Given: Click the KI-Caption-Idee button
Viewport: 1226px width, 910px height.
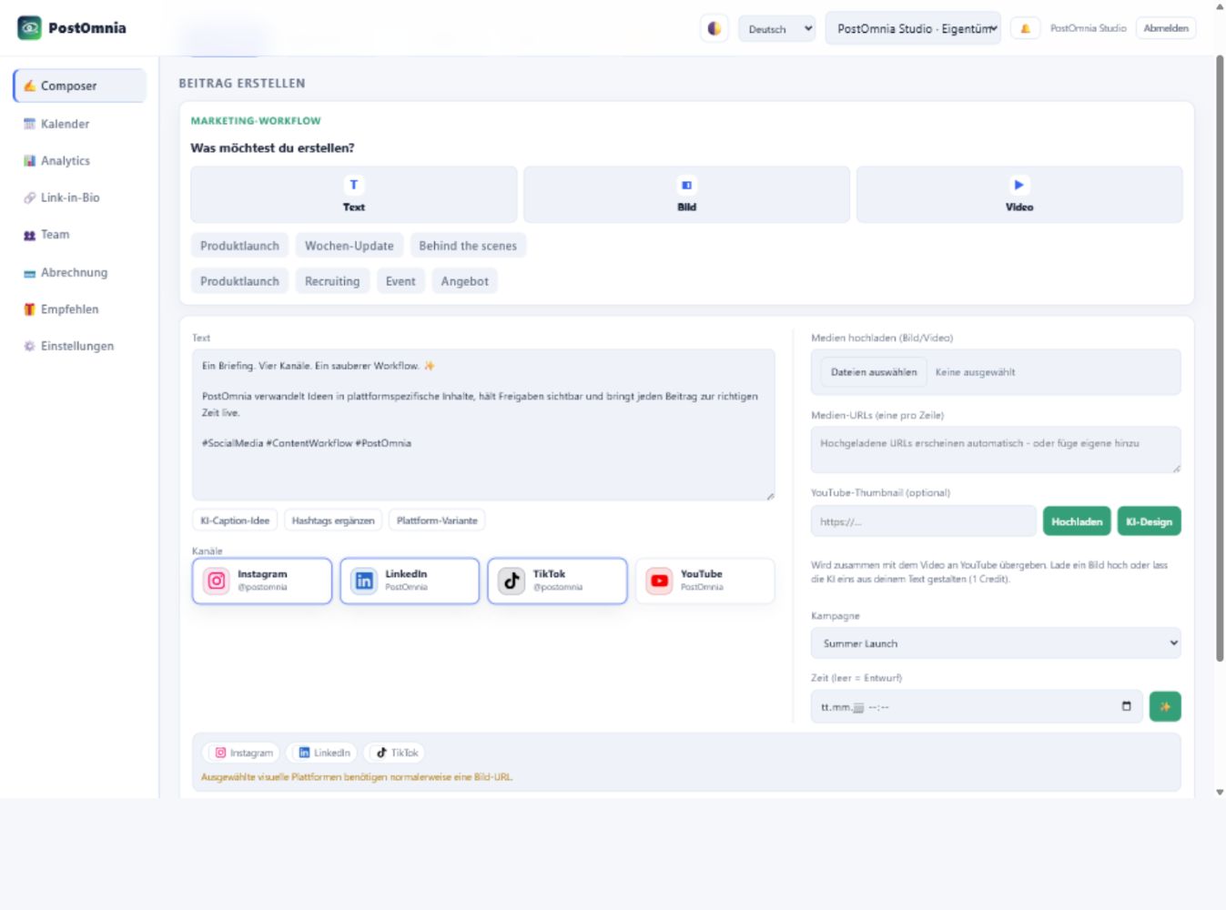Looking at the screenshot, I should pyautogui.click(x=235, y=521).
